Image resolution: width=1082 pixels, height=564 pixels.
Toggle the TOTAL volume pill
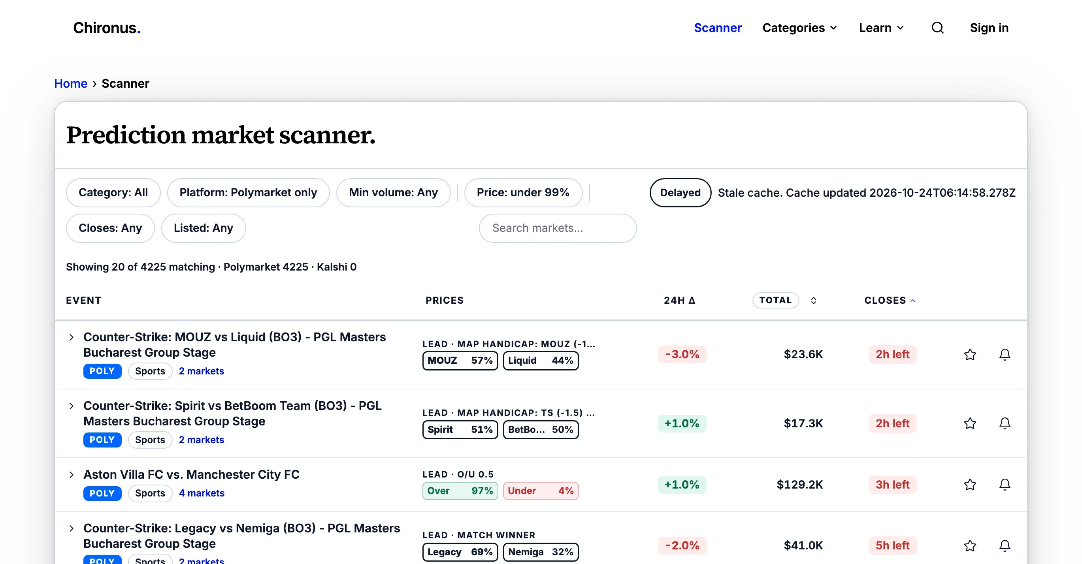pyautogui.click(x=775, y=301)
